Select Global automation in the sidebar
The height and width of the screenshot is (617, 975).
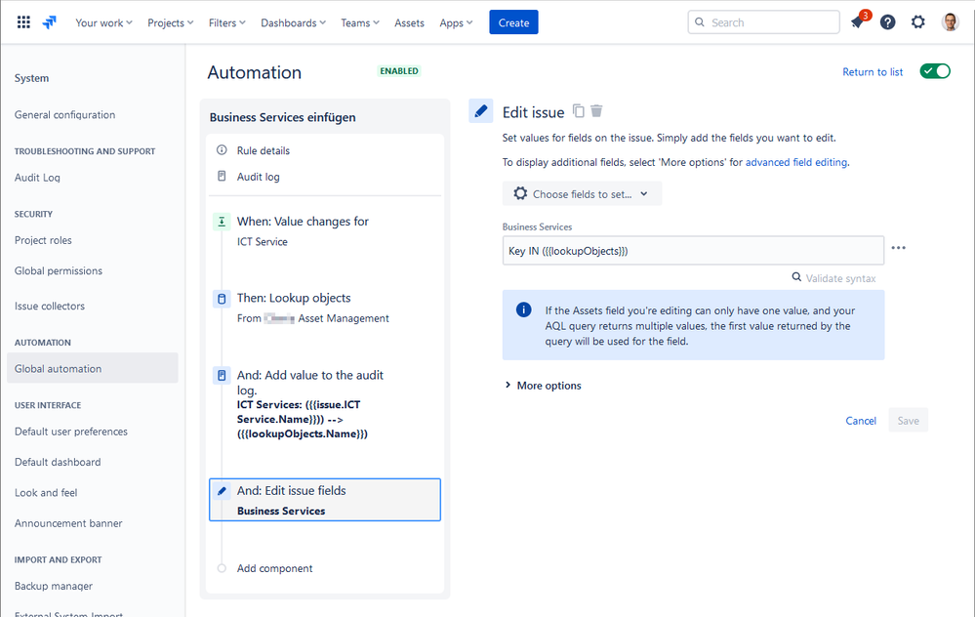pos(93,368)
